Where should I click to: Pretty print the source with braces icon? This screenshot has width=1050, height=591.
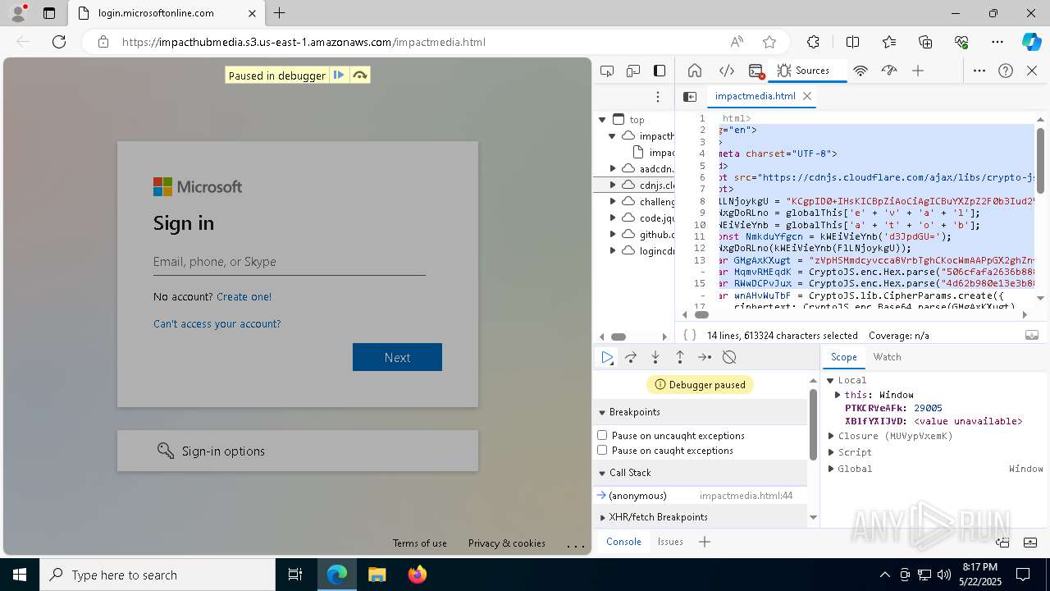[x=690, y=335]
